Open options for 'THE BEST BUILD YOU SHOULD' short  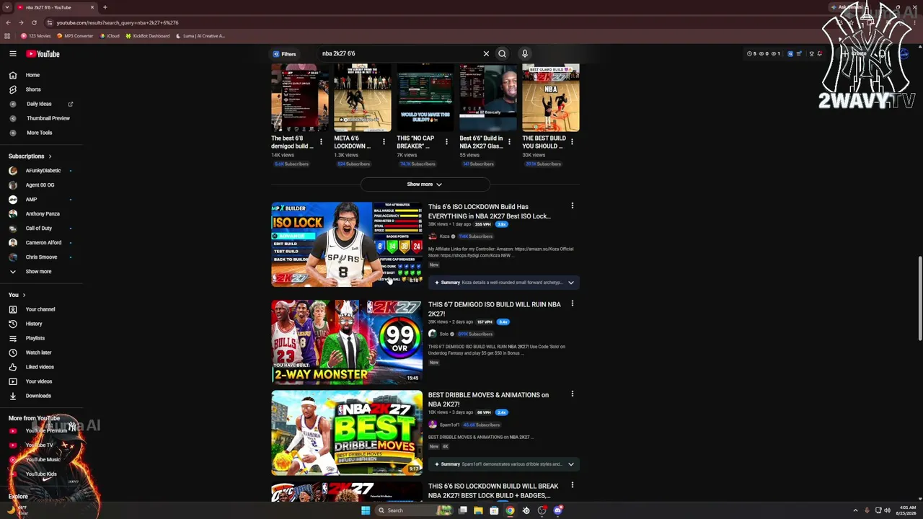572,142
